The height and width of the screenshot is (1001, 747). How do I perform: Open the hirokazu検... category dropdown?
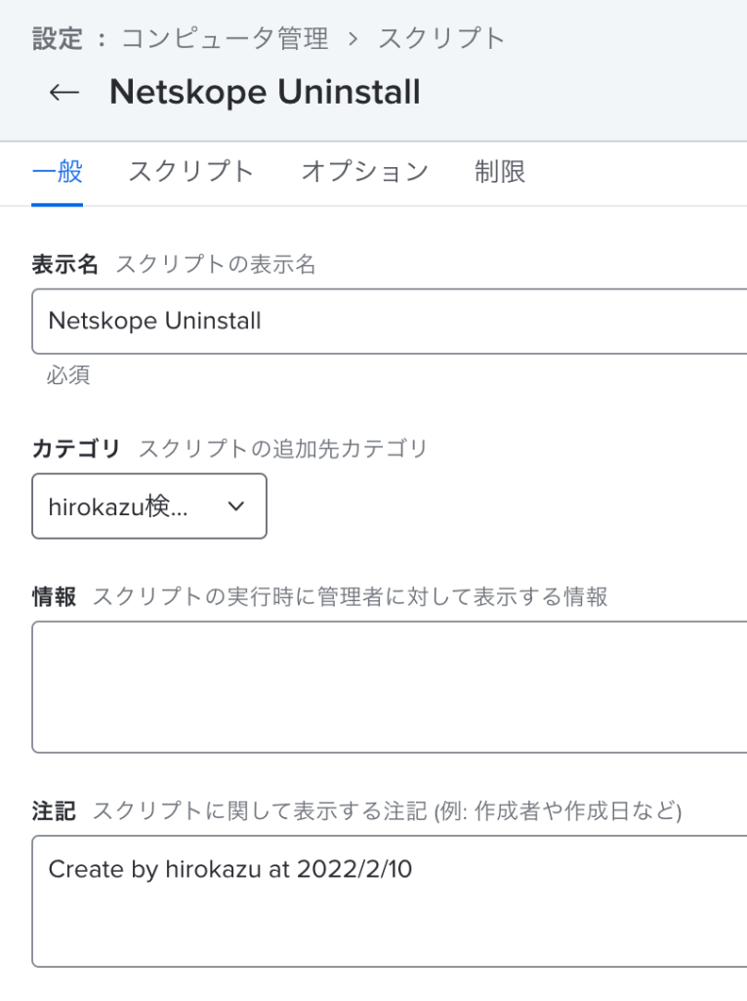click(x=149, y=506)
